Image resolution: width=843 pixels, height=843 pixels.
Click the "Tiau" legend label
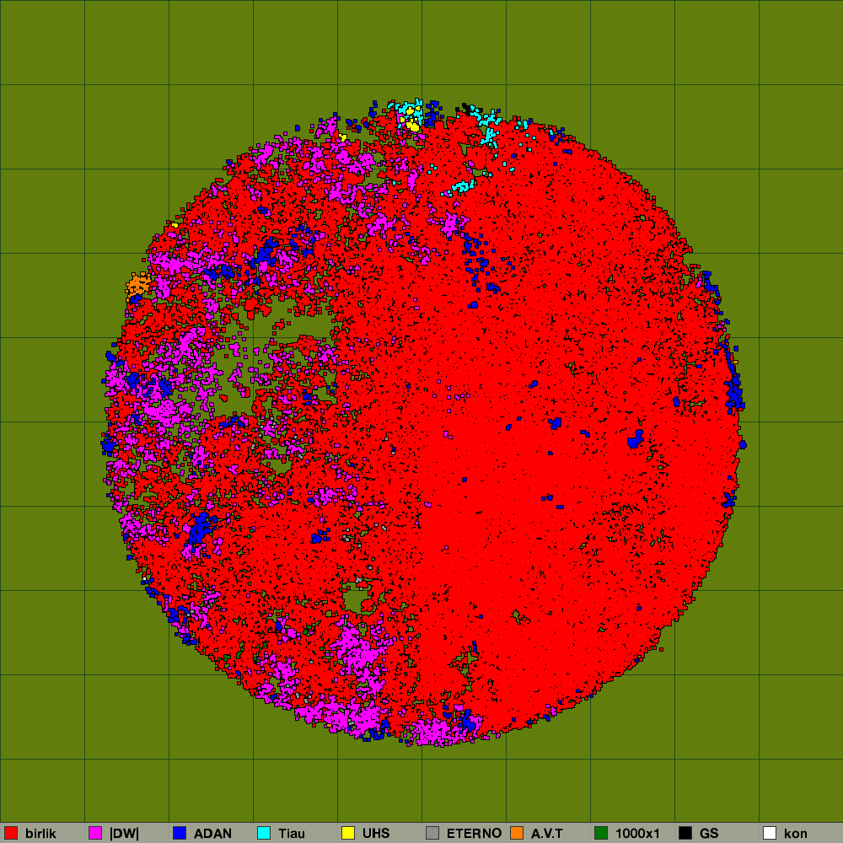[292, 834]
